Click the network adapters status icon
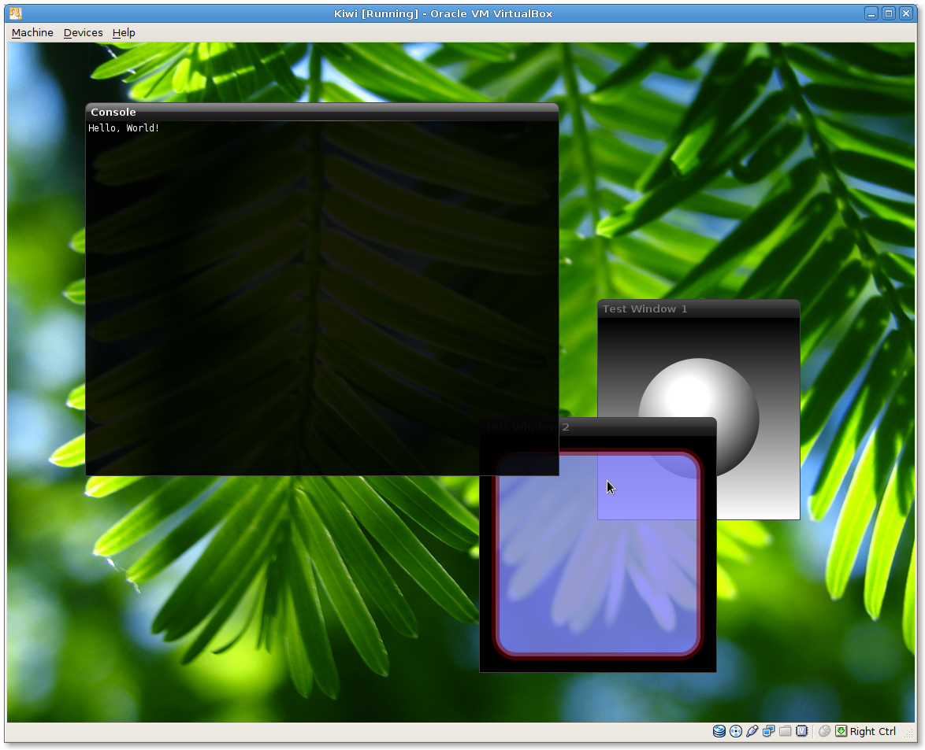The image size is (925, 750). (769, 731)
